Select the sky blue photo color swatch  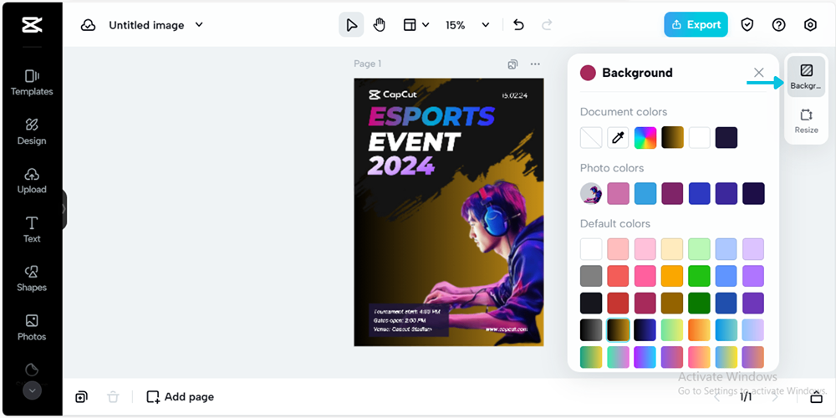tap(645, 194)
